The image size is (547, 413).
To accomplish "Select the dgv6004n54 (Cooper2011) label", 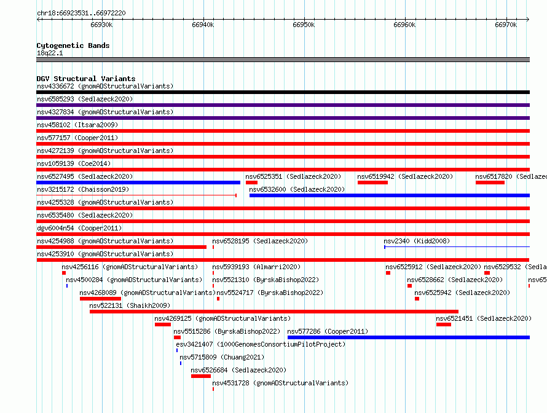I will (x=79, y=228).
